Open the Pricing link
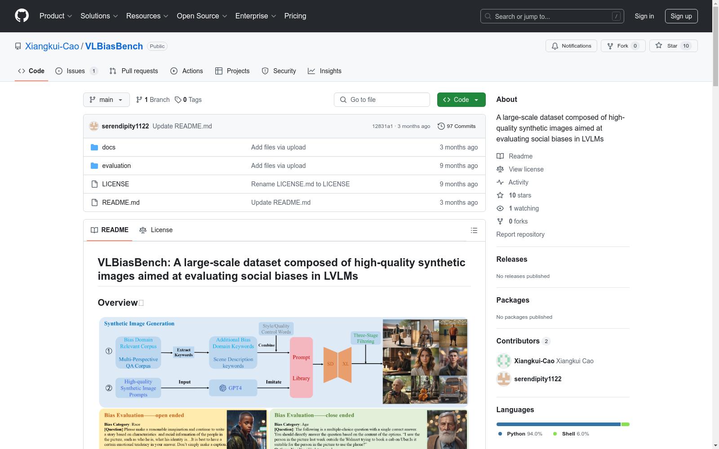This screenshot has width=719, height=449. pos(295,16)
